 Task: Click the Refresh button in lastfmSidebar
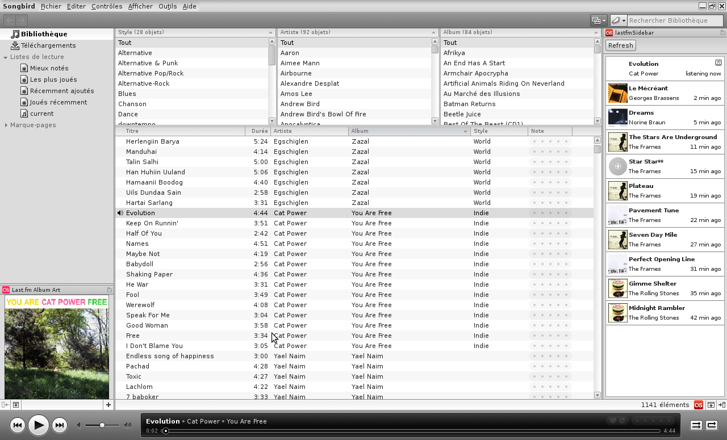coord(620,45)
